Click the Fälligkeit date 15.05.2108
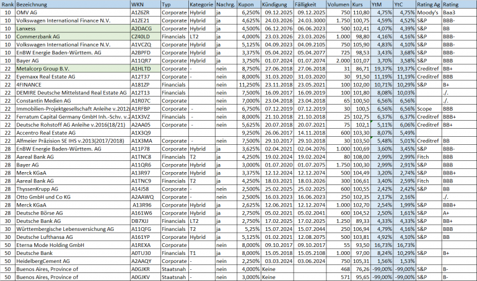Viewport: 477px width, 281px height. [310, 253]
